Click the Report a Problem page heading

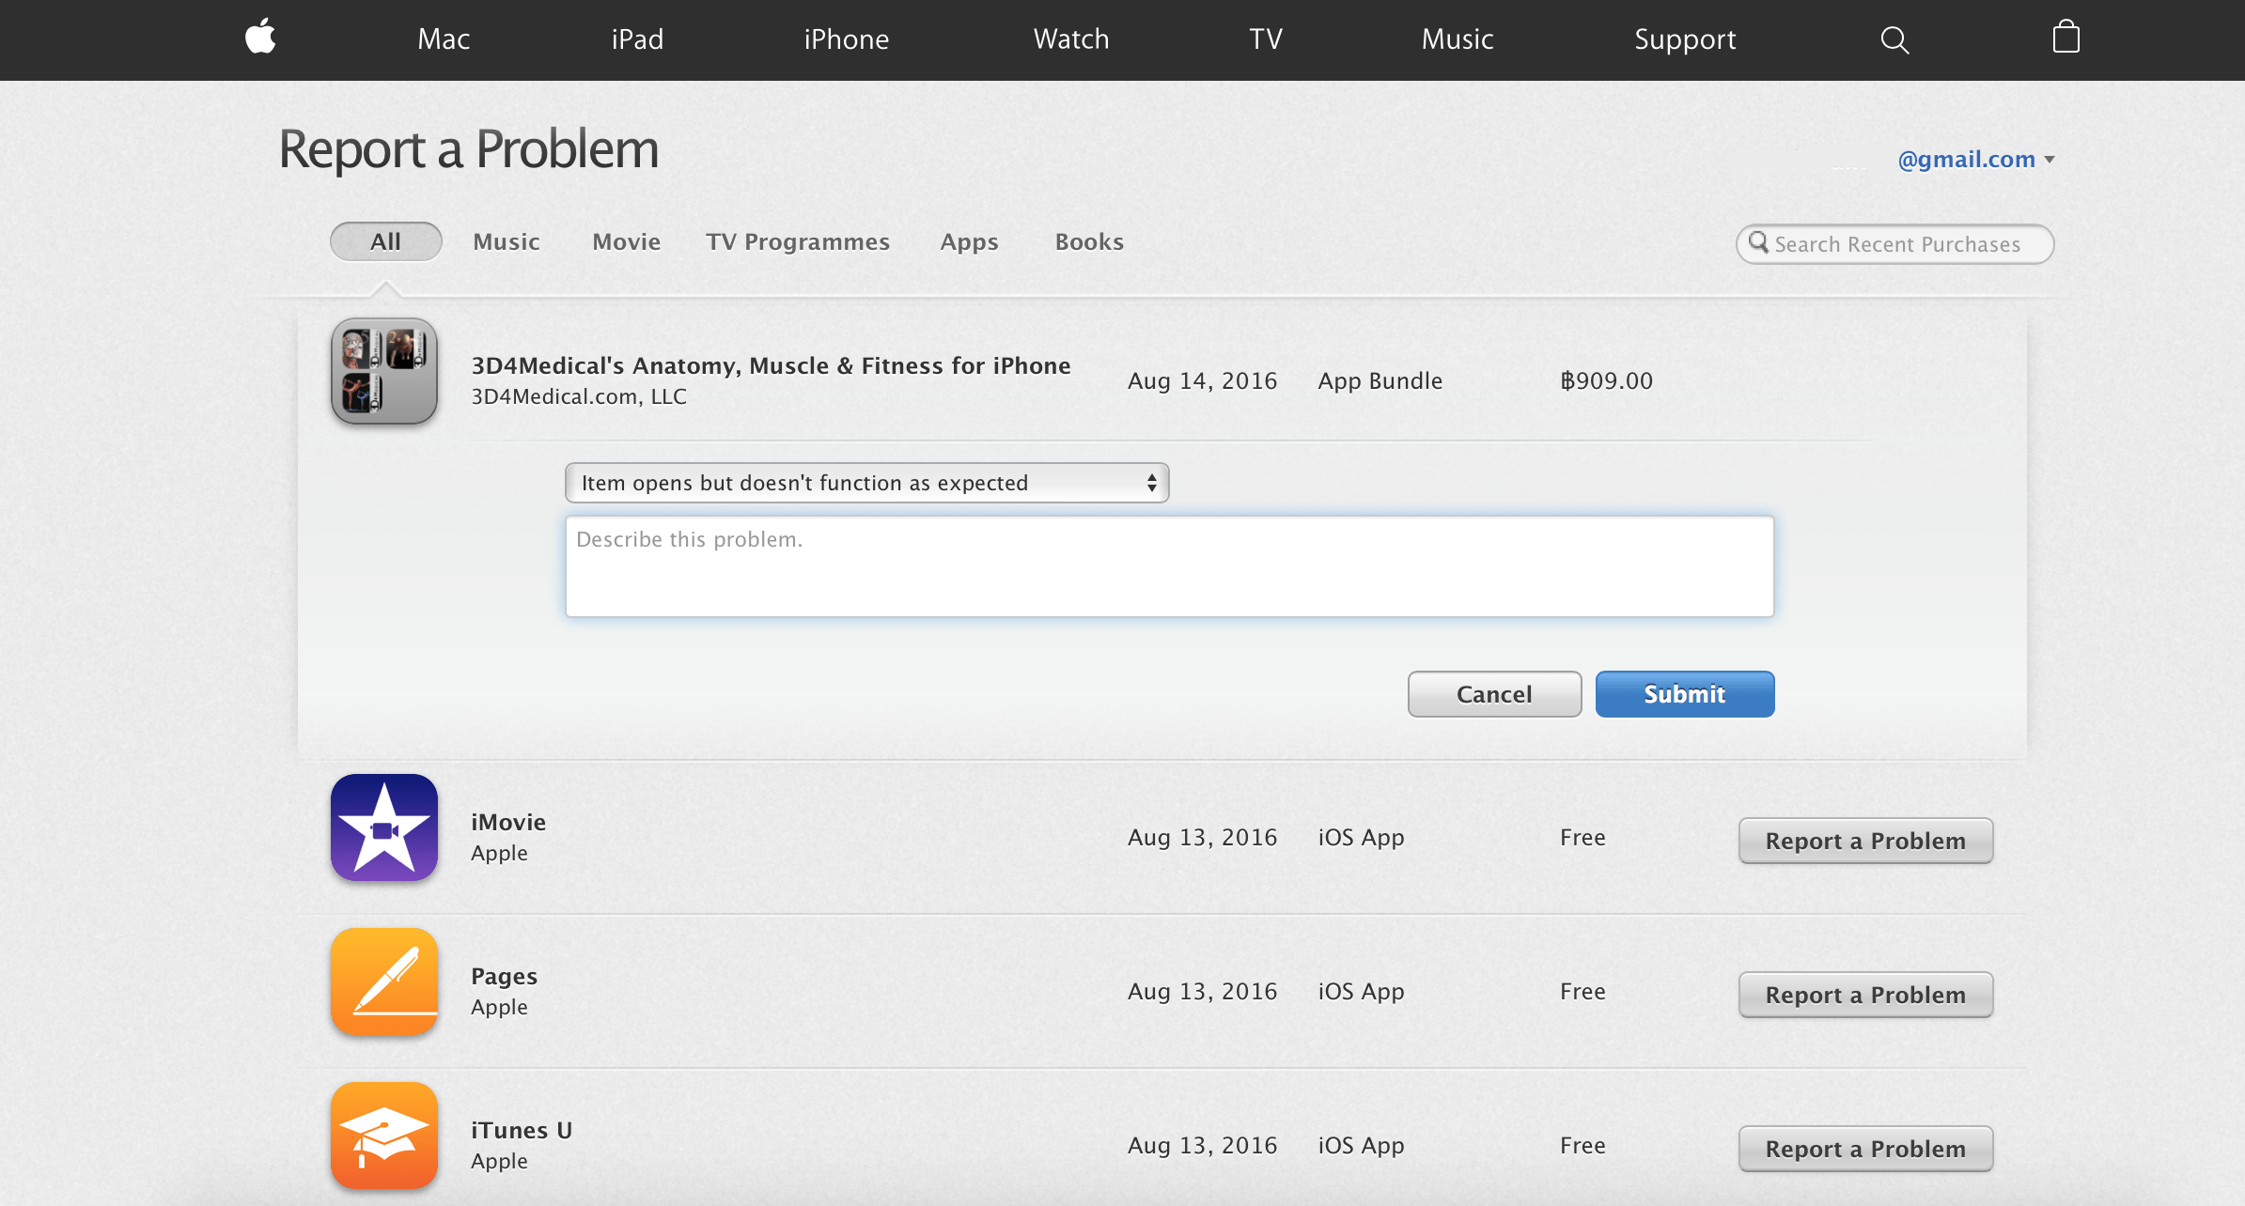click(x=468, y=150)
